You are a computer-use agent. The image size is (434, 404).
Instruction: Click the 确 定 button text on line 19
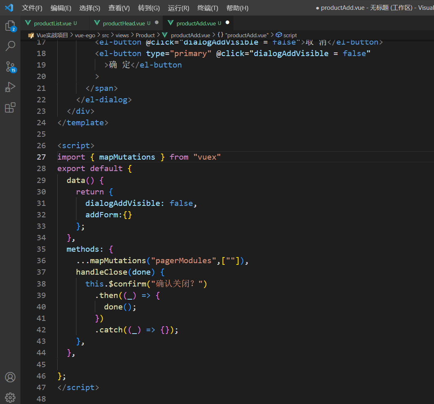(120, 65)
